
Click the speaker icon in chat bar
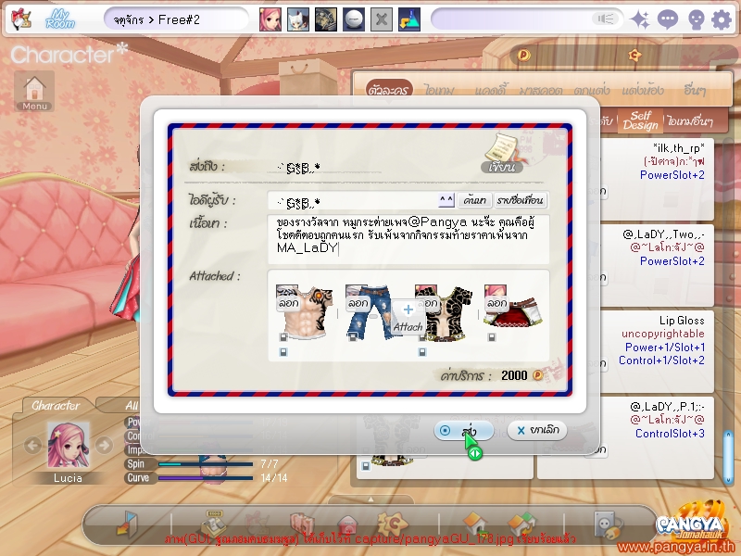click(x=606, y=19)
